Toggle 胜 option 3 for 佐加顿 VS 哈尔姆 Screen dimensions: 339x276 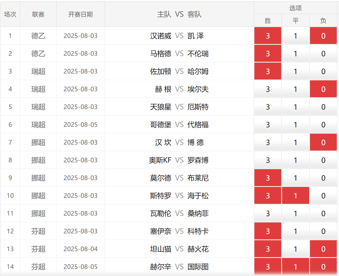click(x=268, y=71)
